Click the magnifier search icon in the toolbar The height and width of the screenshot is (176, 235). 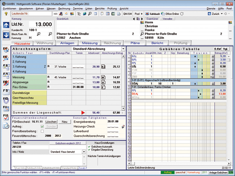90,14
